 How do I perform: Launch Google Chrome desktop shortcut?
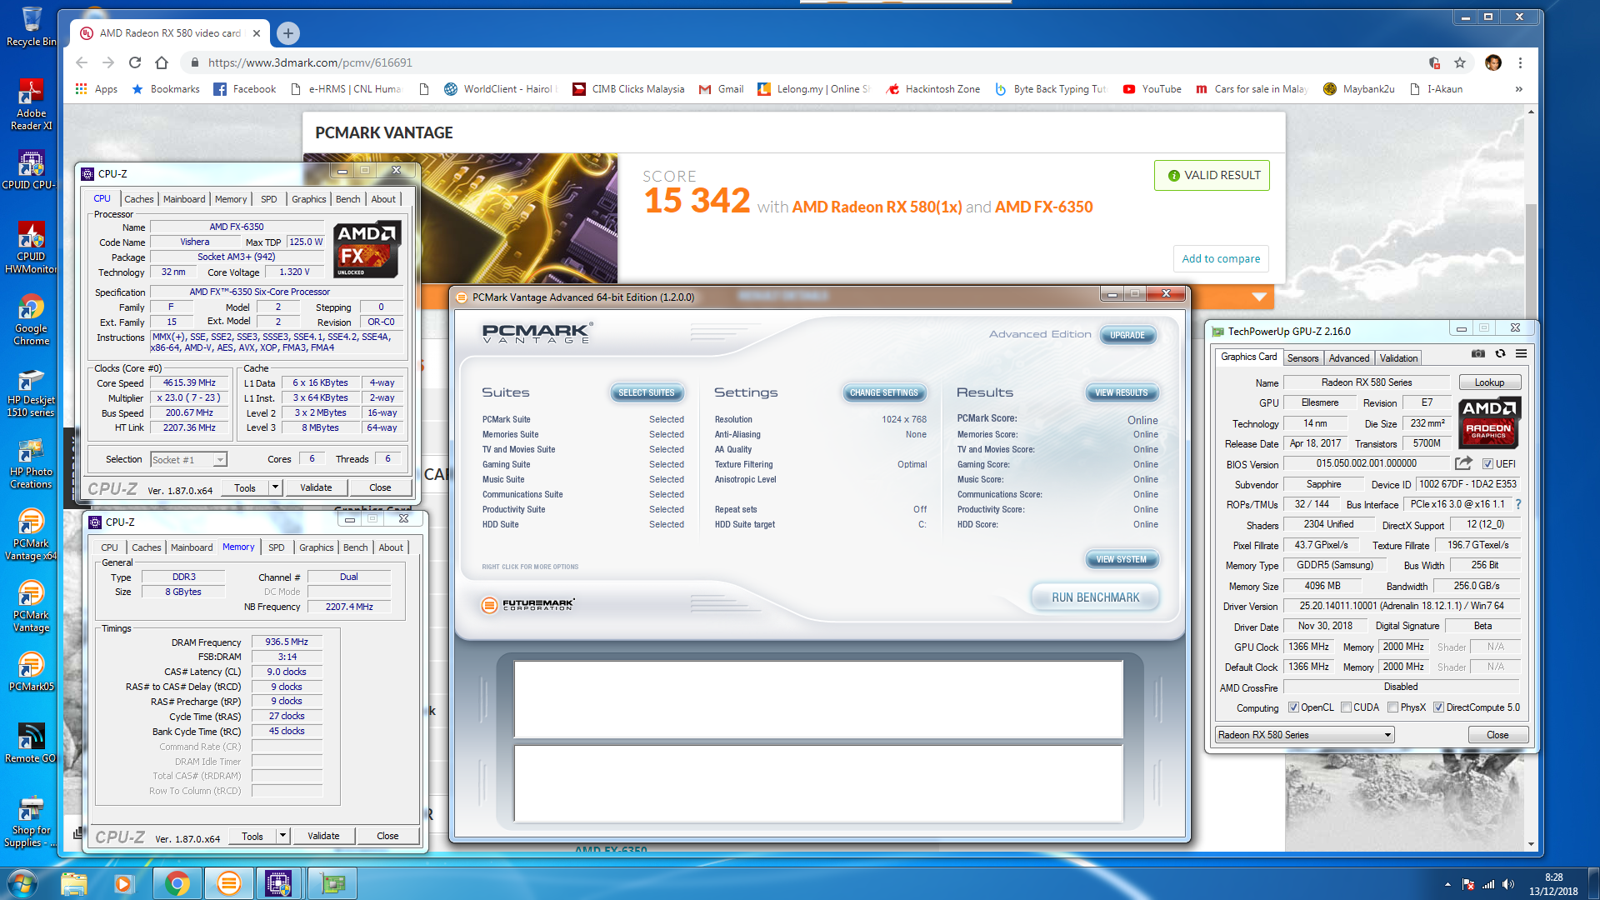[x=31, y=320]
